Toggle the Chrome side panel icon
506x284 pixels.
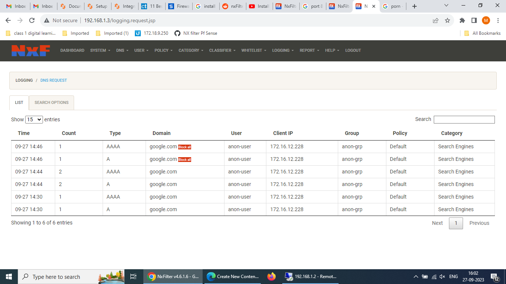point(474,21)
